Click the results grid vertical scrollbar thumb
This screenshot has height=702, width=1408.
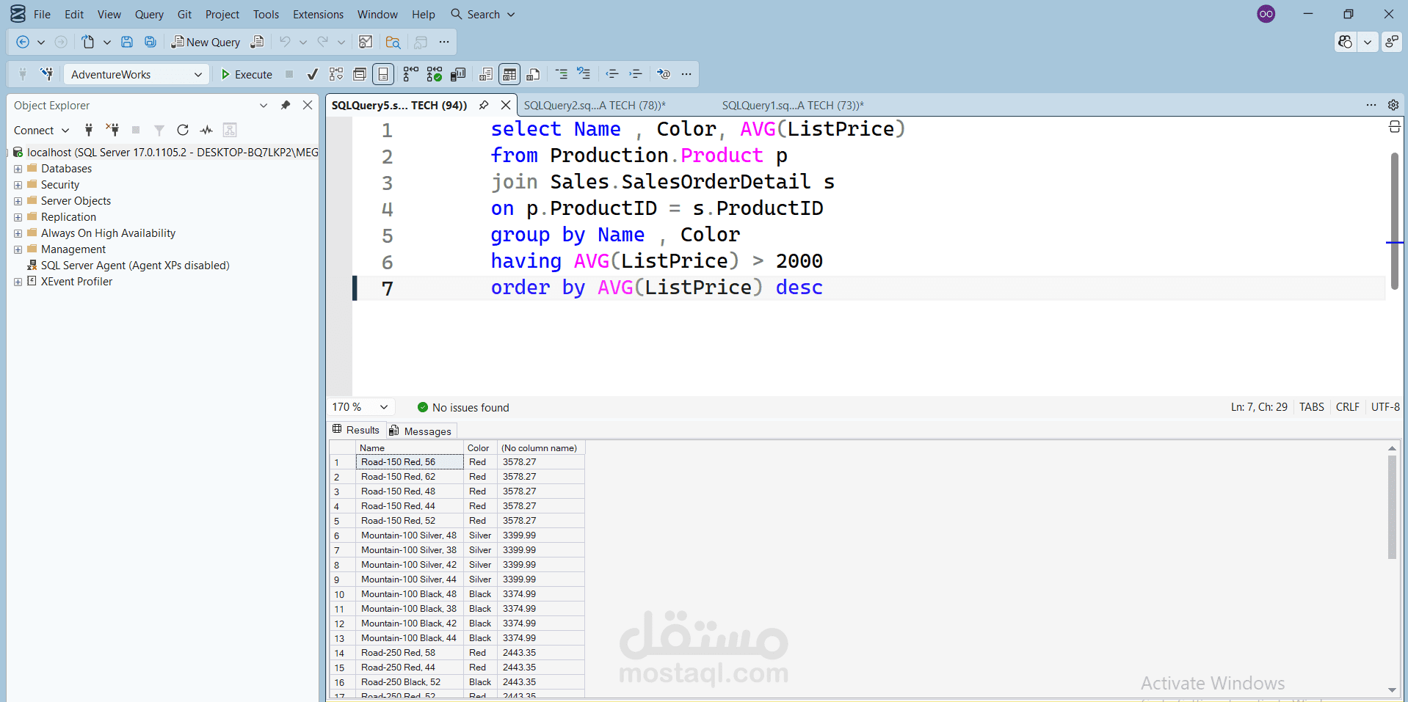pyautogui.click(x=1392, y=507)
